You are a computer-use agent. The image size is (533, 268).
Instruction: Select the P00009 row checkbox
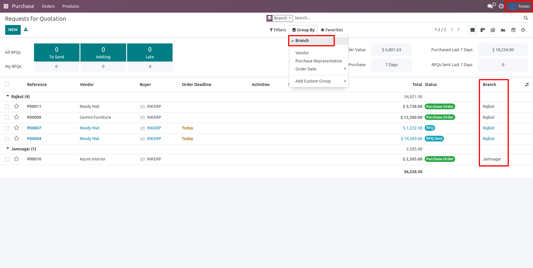pyautogui.click(x=7, y=117)
